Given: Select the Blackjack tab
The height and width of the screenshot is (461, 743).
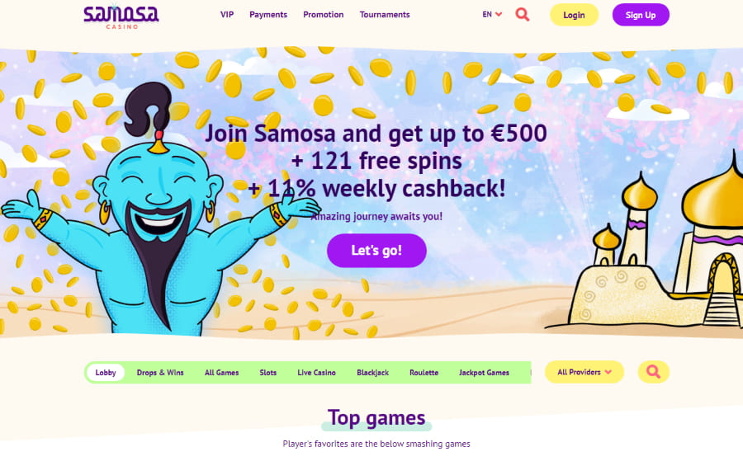Looking at the screenshot, I should click(373, 373).
